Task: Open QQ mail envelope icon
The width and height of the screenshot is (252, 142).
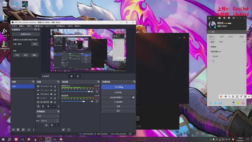Action: click(220, 18)
